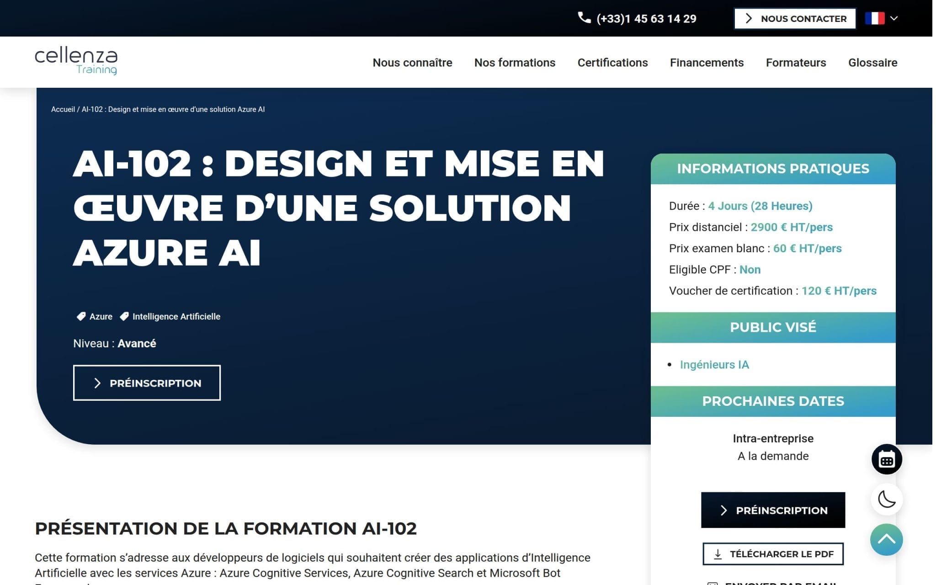Click the Prochaines dates header
Image resolution: width=936 pixels, height=585 pixels.
pyautogui.click(x=773, y=401)
